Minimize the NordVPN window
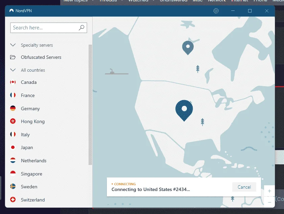Viewport: 284px width, 214px height. [233, 11]
